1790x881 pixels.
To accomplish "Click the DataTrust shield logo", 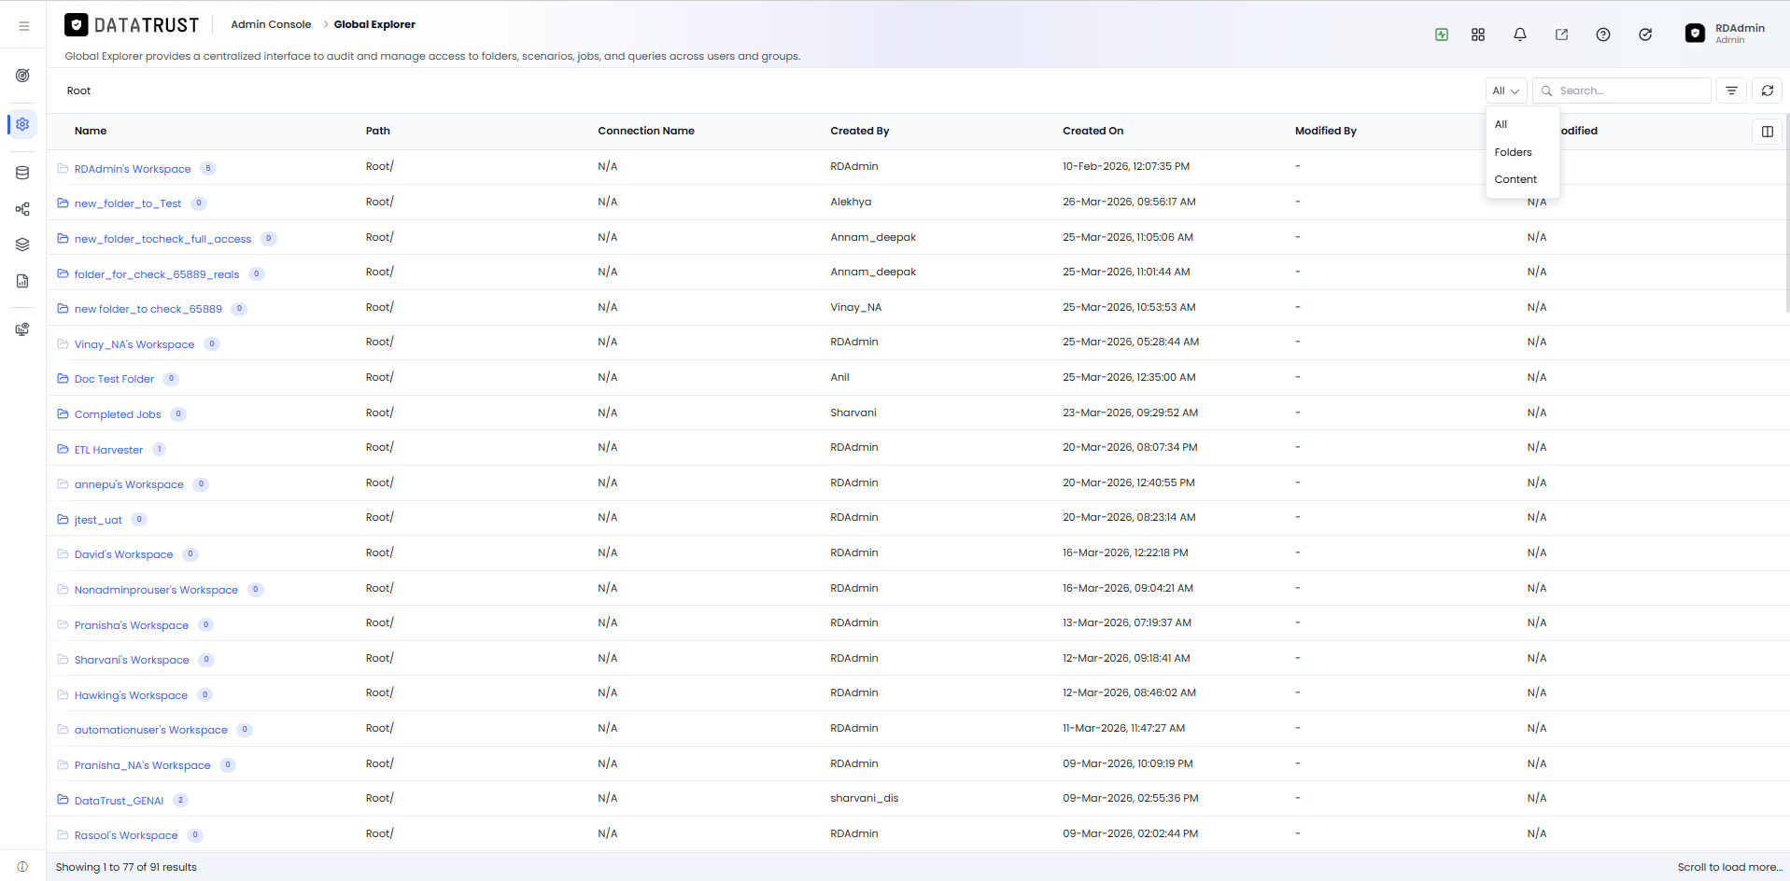I will (77, 25).
